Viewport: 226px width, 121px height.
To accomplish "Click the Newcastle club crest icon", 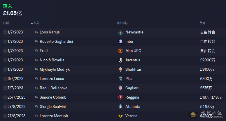I will (x=120, y=32).
